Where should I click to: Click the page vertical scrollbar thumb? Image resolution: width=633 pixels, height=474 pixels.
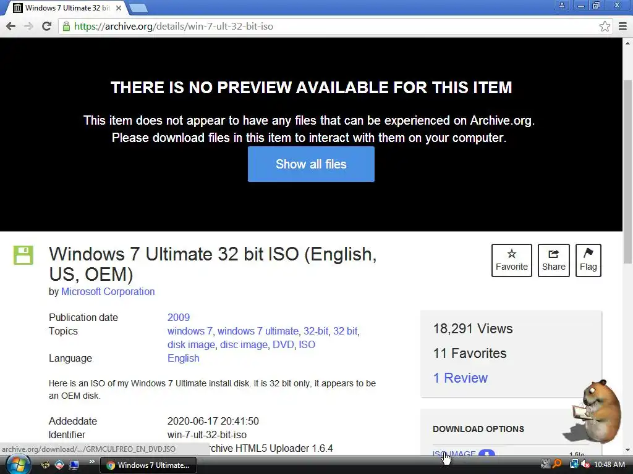[627, 172]
